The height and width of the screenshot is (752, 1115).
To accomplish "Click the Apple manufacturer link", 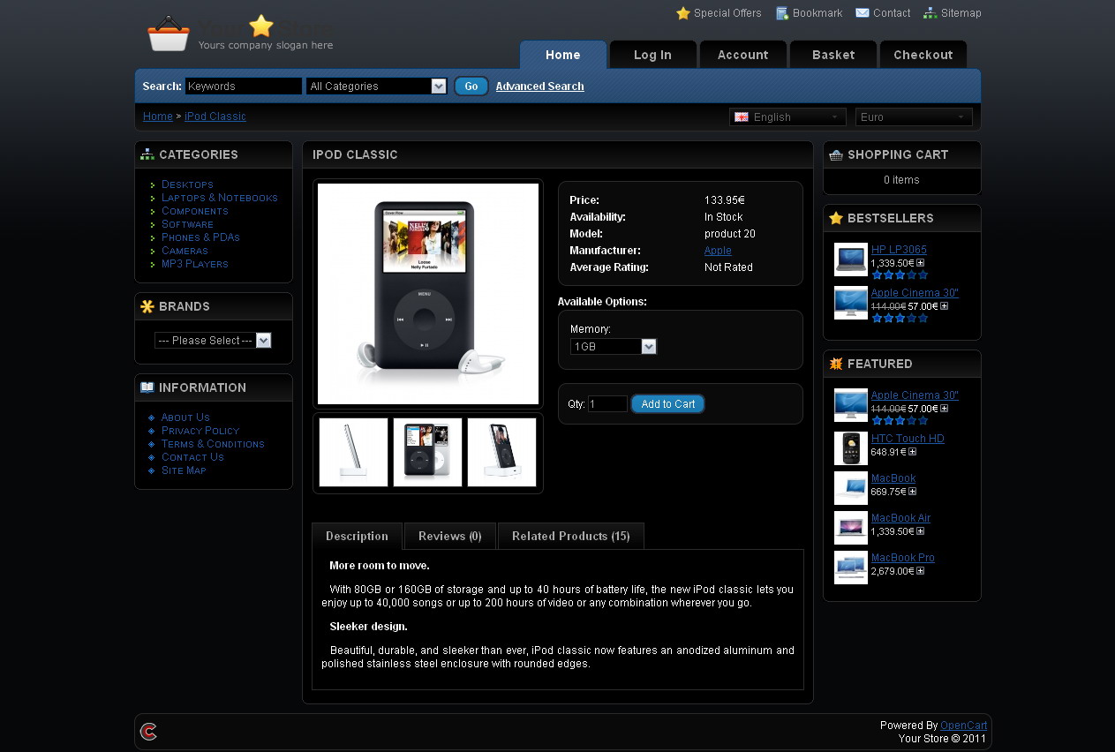I will [718, 251].
